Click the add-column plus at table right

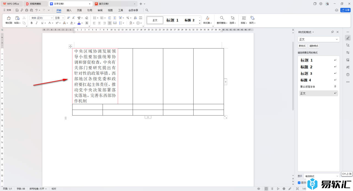(226, 82)
